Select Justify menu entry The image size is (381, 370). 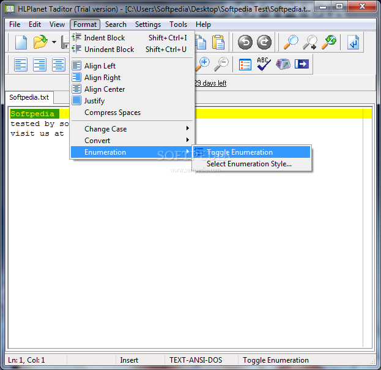(133, 101)
